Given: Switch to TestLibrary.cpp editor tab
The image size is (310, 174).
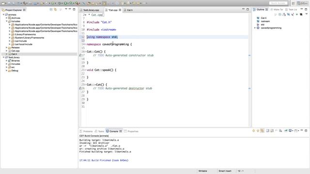Looking at the screenshot, I should (91, 10).
